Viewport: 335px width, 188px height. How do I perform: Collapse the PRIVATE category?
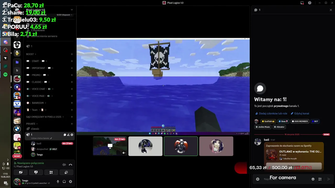[32, 124]
